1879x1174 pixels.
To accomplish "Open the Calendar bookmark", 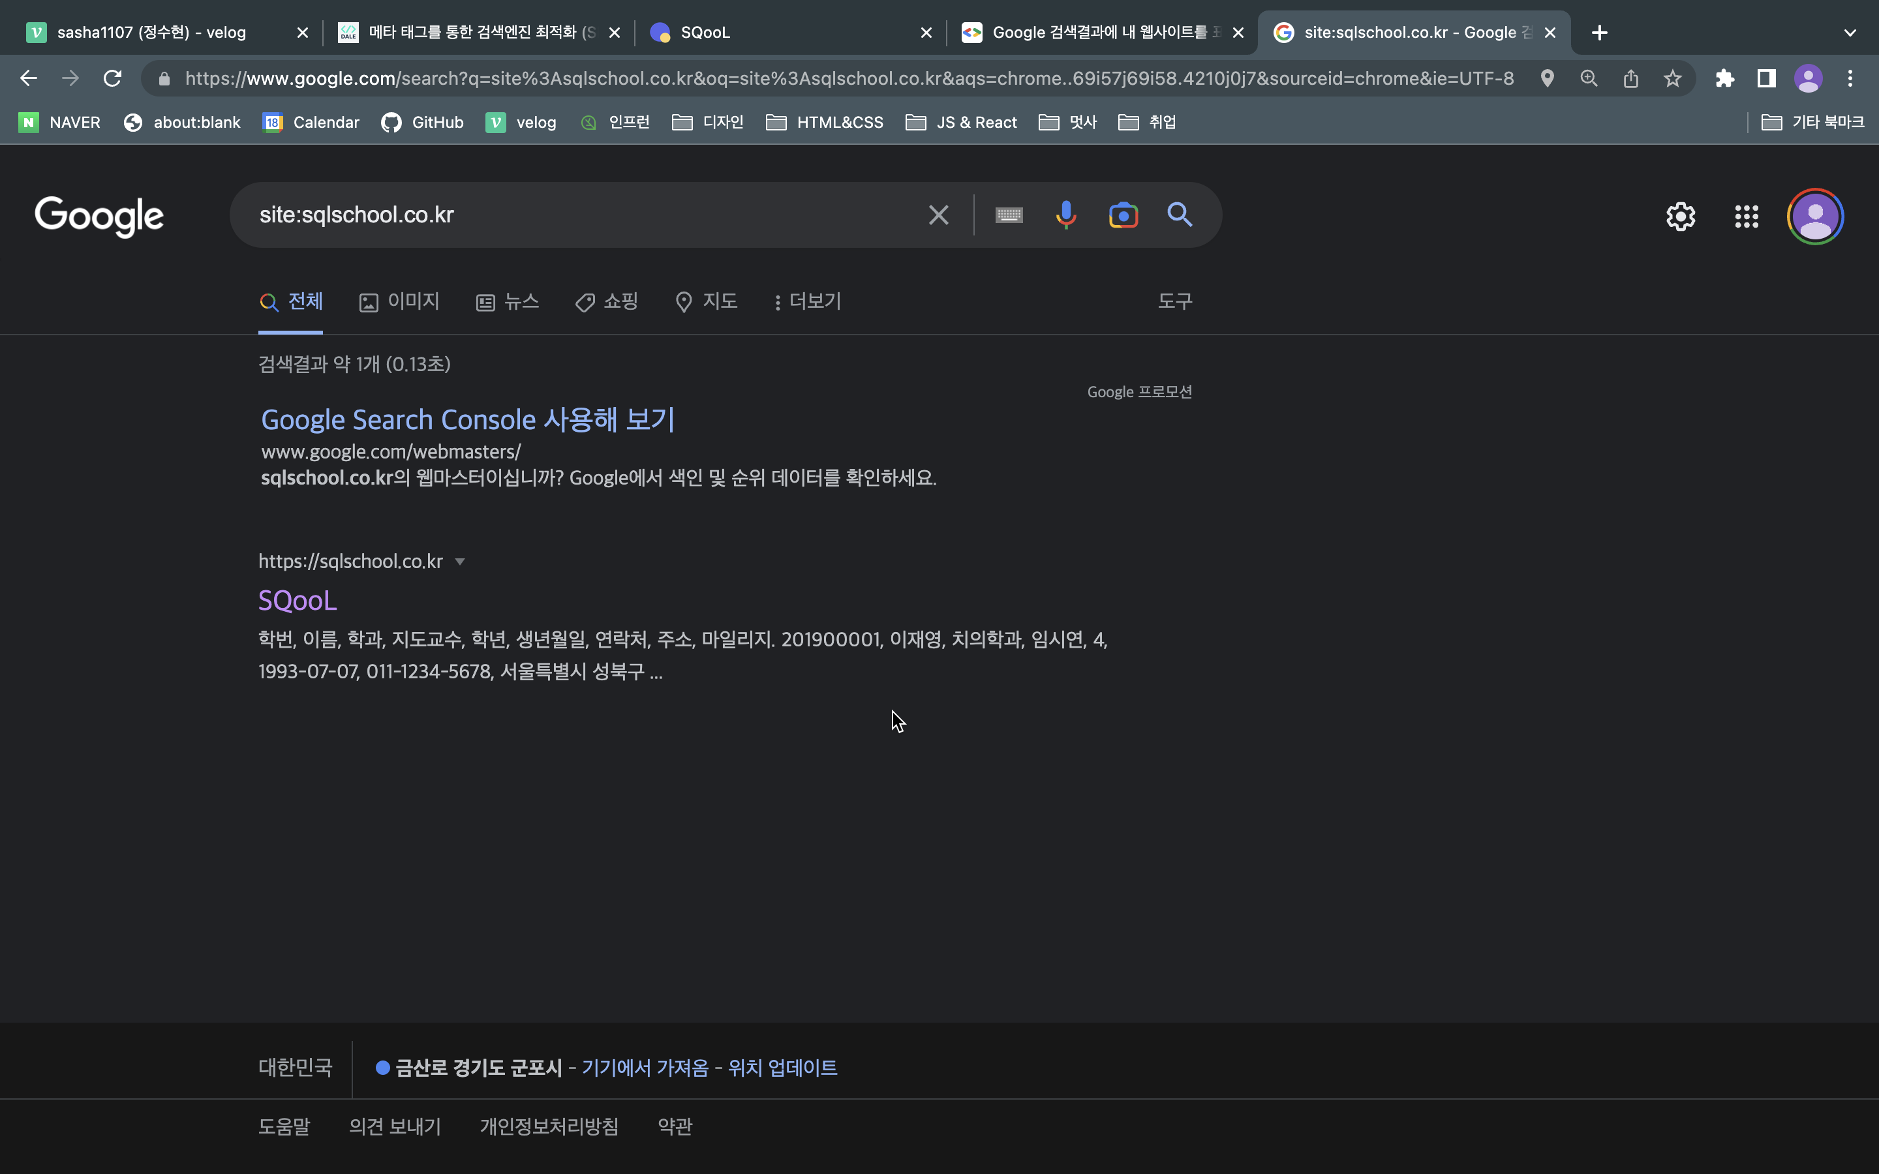I will (x=311, y=122).
